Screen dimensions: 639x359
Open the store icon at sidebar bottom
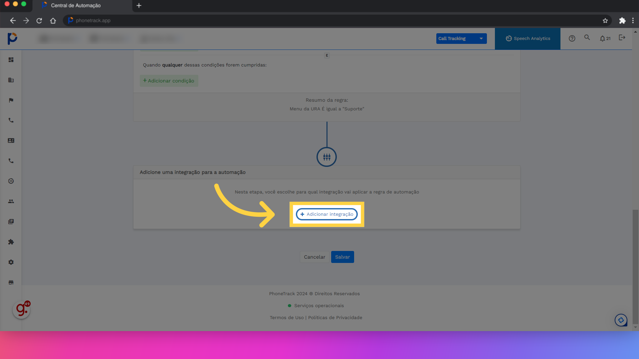click(11, 282)
